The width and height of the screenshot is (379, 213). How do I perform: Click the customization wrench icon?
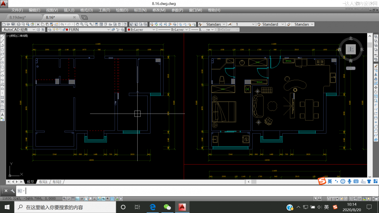(x=13, y=191)
